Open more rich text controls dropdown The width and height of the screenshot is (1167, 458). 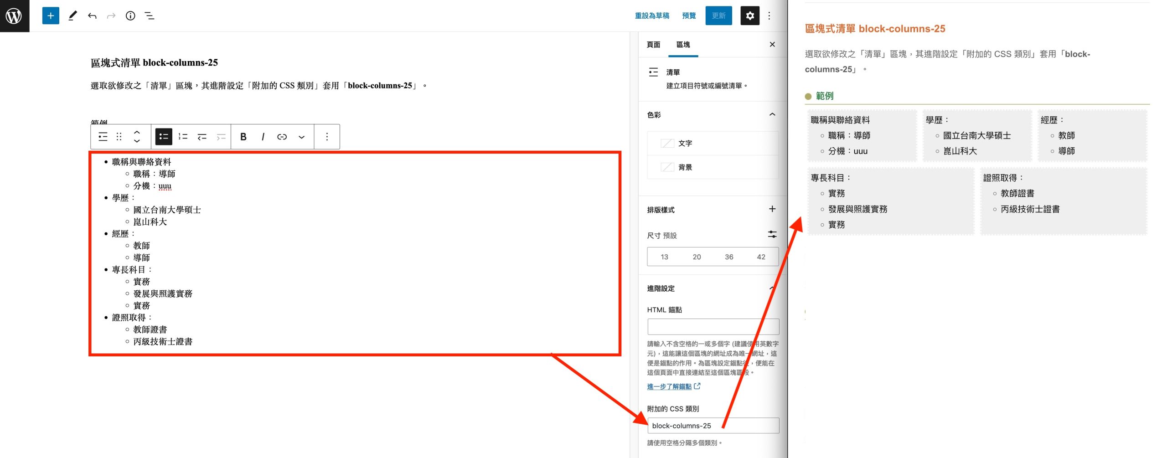[301, 137]
